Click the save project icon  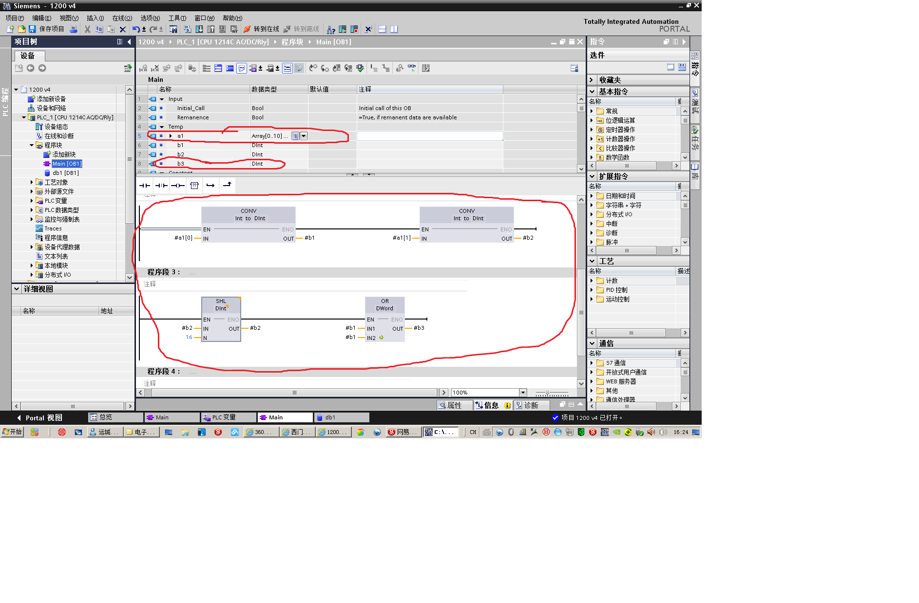[32, 29]
